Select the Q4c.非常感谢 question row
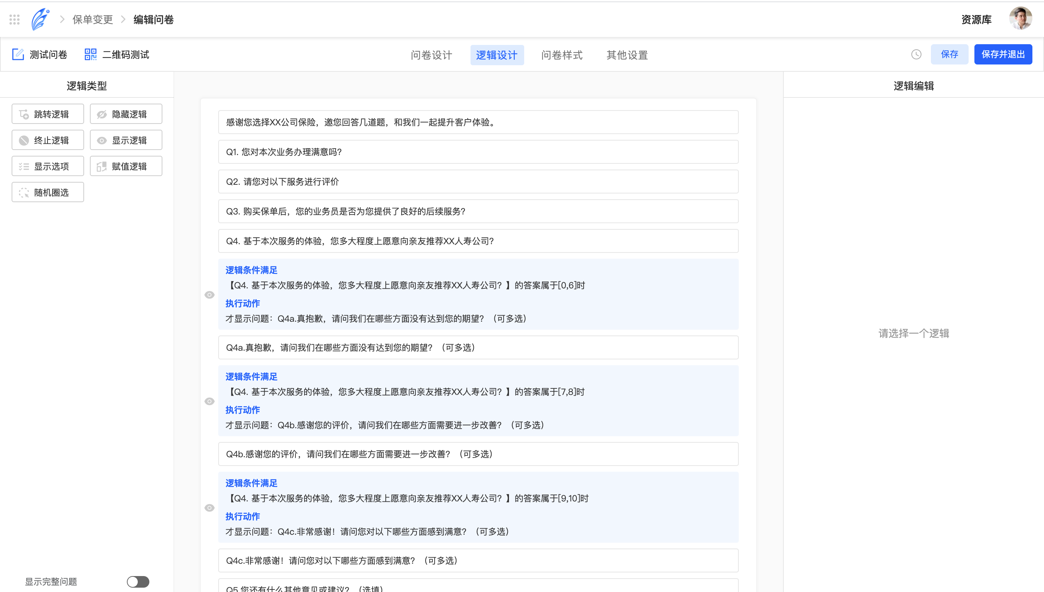The image size is (1044, 592). [x=478, y=560]
